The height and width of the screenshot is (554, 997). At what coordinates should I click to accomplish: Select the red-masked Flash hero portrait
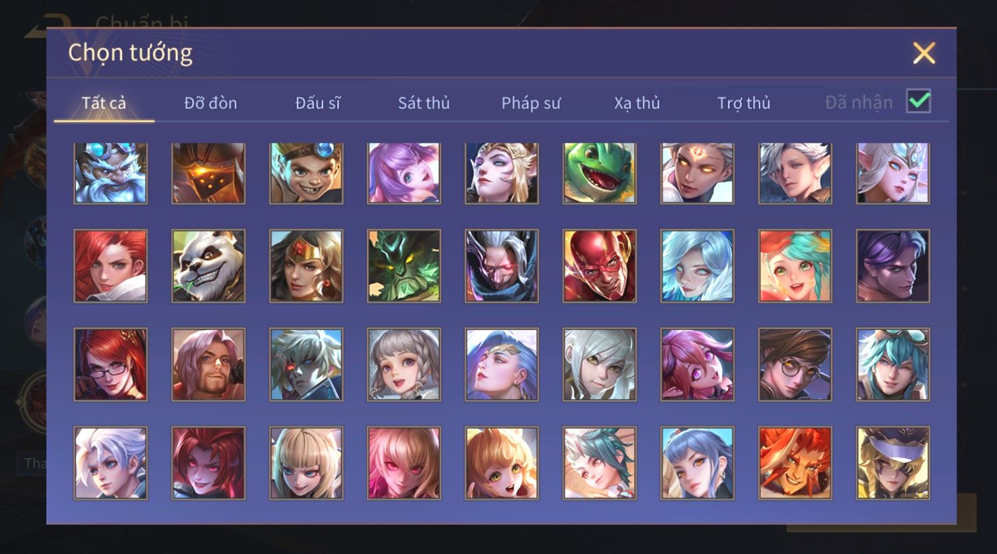click(600, 266)
